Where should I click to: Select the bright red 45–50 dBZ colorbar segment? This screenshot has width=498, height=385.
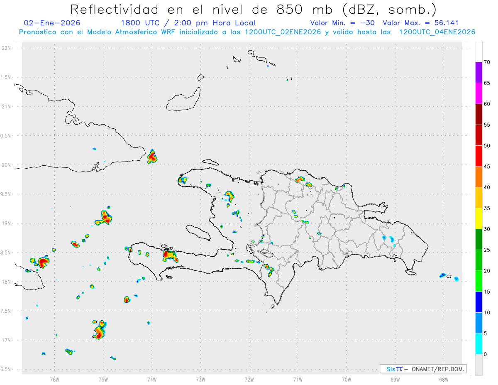pyautogui.click(x=478, y=156)
